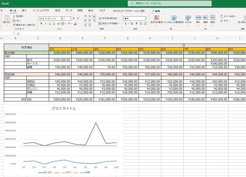Open the 数式 tab
The width and height of the screenshot is (246, 177).
[58, 10]
